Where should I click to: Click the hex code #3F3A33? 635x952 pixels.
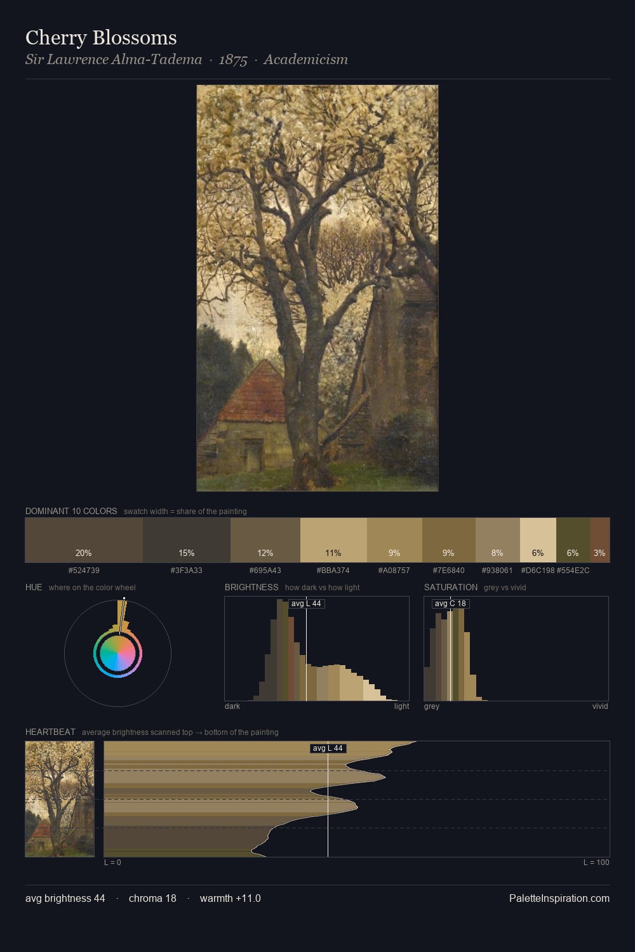coord(187,571)
